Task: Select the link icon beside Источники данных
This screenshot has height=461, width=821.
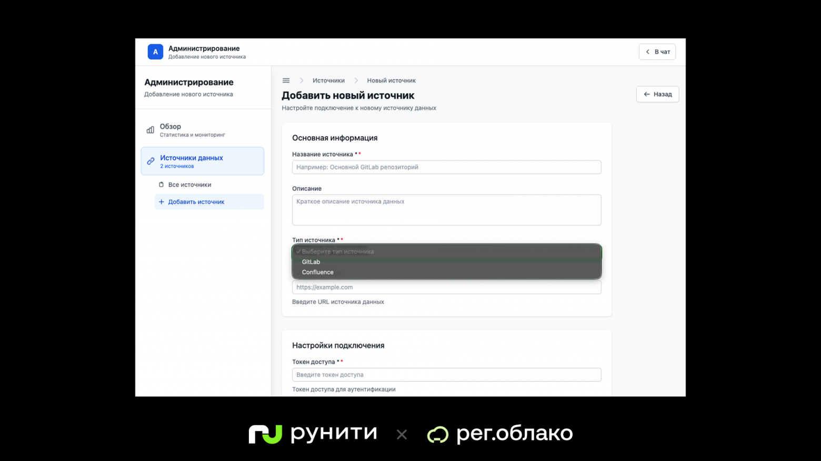Action: (150, 161)
